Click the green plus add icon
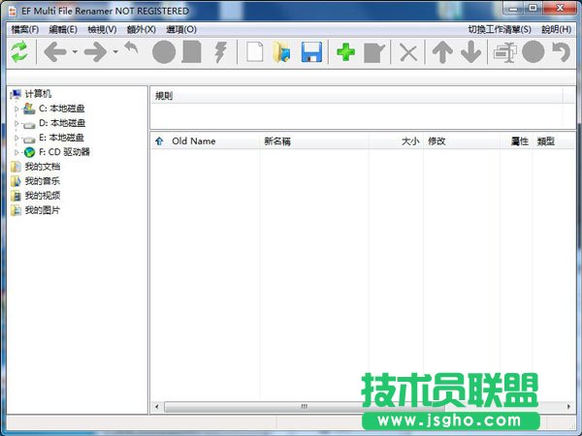 345,52
